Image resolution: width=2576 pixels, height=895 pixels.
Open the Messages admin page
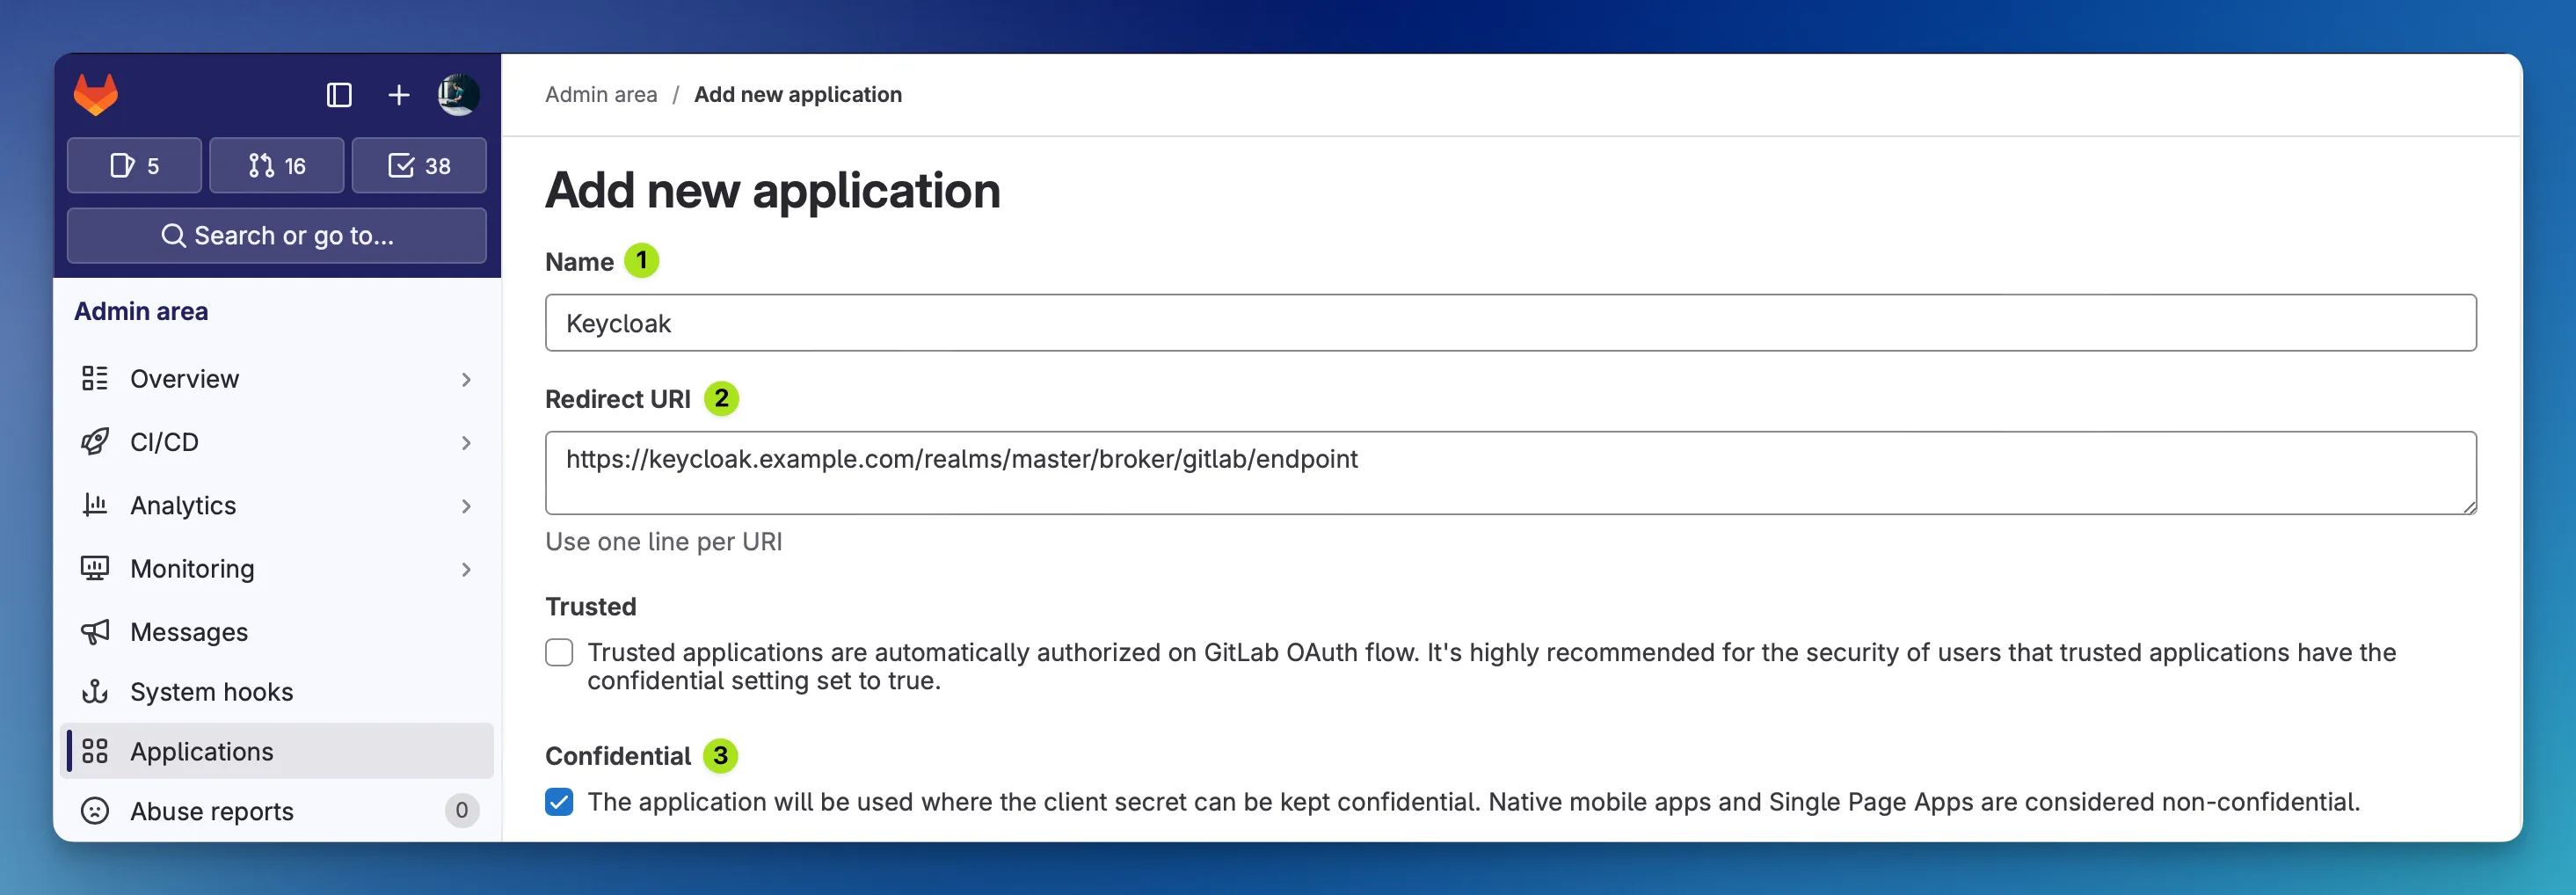tap(277, 632)
